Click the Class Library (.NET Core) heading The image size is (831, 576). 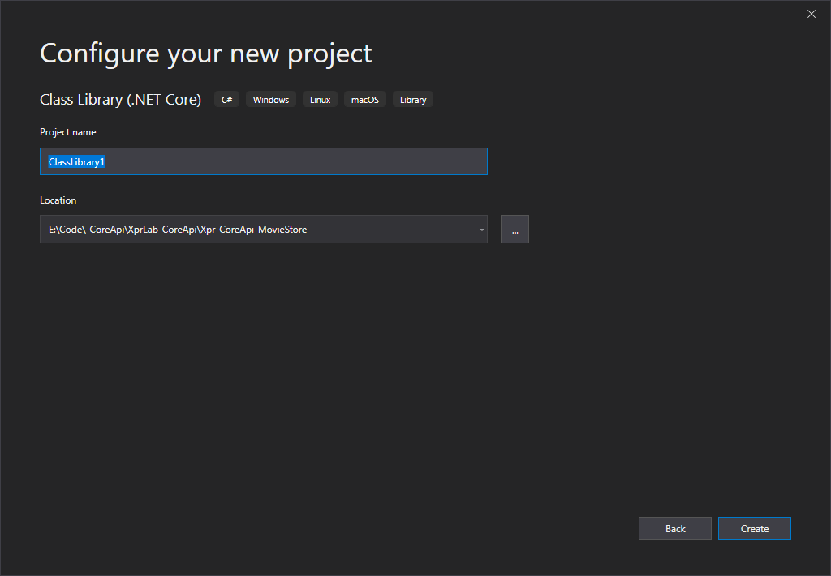pyautogui.click(x=120, y=99)
